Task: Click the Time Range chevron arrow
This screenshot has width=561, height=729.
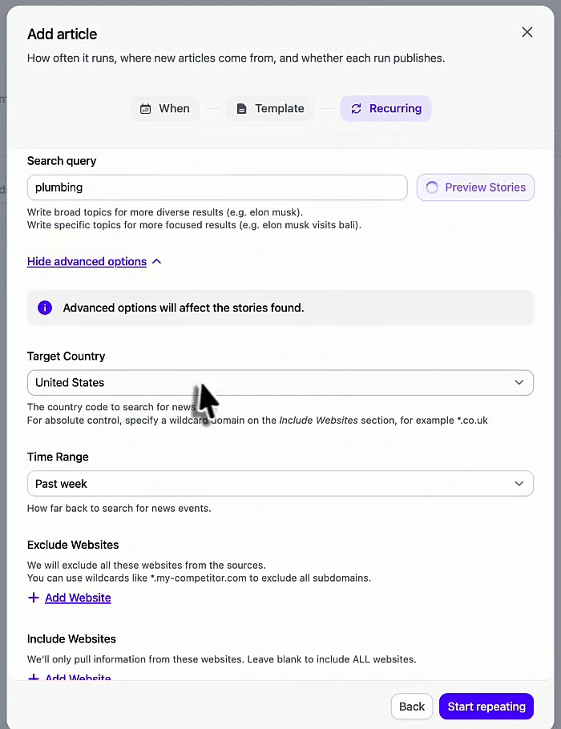Action: 519,484
